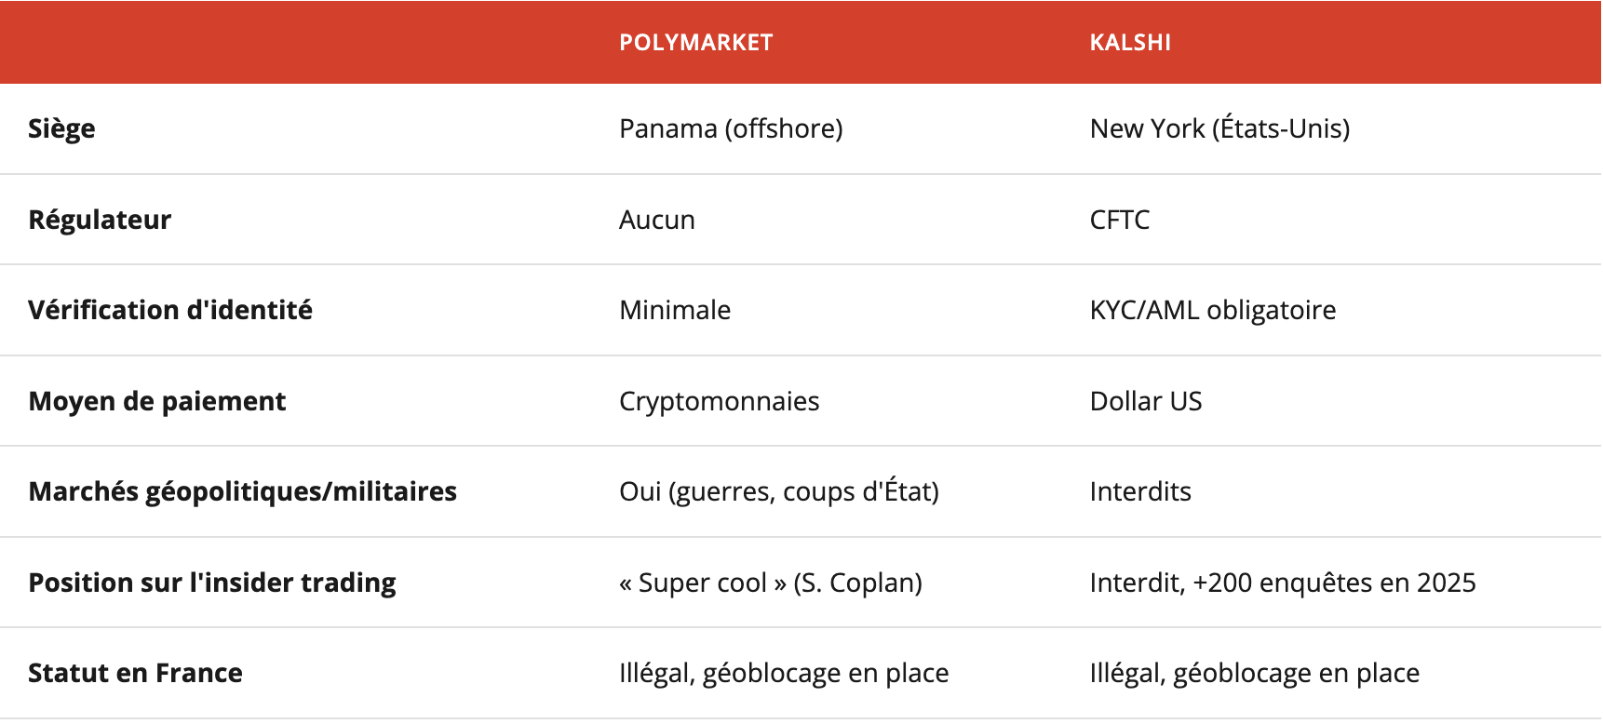Select the Statut en France row label

pyautogui.click(x=135, y=673)
